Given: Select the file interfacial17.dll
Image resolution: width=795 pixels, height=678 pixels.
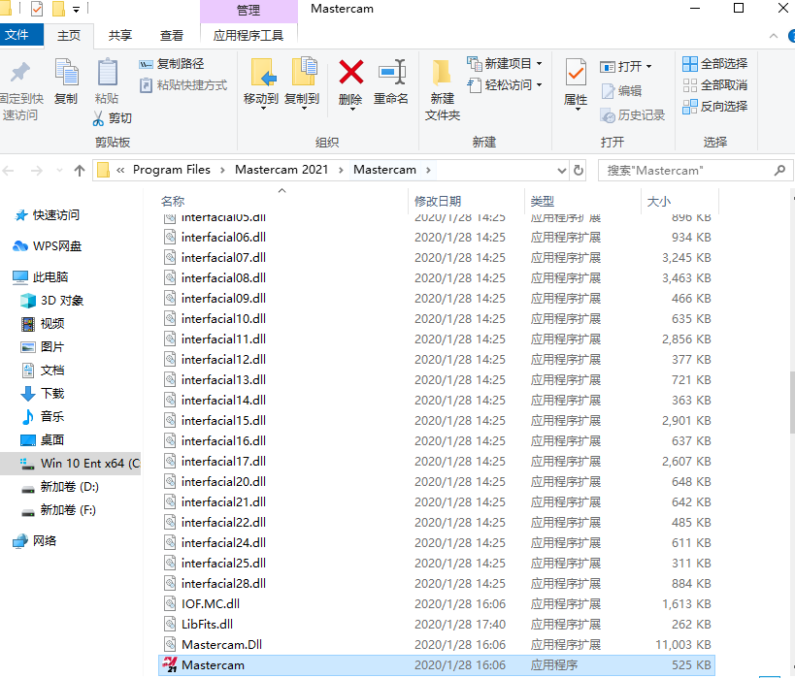Looking at the screenshot, I should (436, 461).
